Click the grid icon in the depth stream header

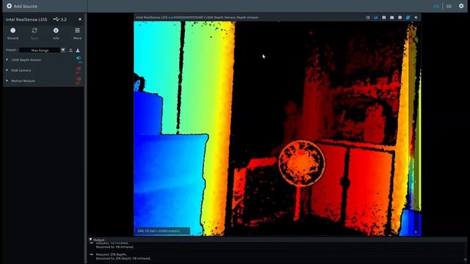368,18
